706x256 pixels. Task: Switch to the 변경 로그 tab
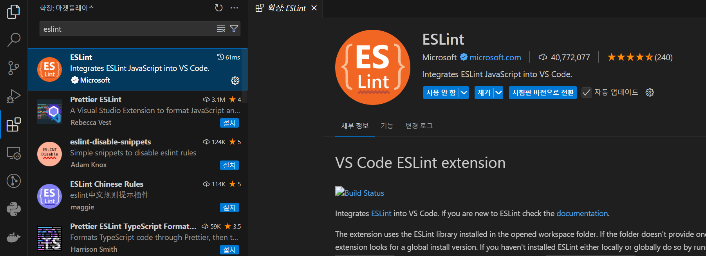tap(419, 126)
